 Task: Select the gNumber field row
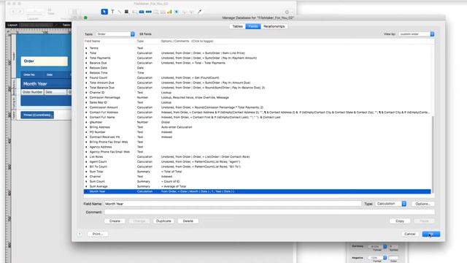[x=258, y=122]
